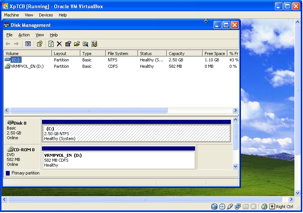Click the C: volume drive icon in the list
303x213 pixels.
click(x=7, y=60)
